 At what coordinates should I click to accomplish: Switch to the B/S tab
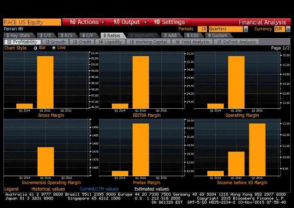pos(68,35)
